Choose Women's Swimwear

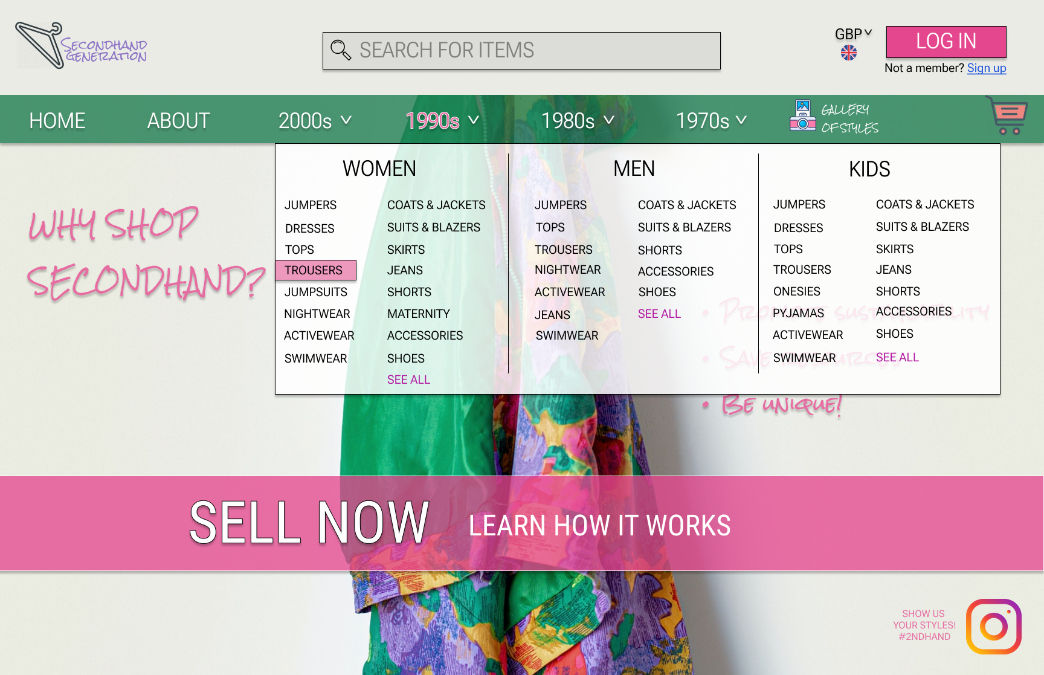[x=316, y=359]
